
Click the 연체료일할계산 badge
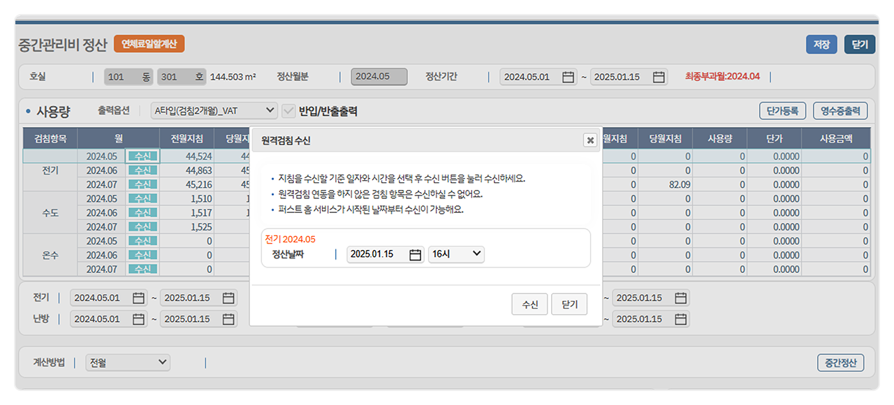click(x=151, y=43)
